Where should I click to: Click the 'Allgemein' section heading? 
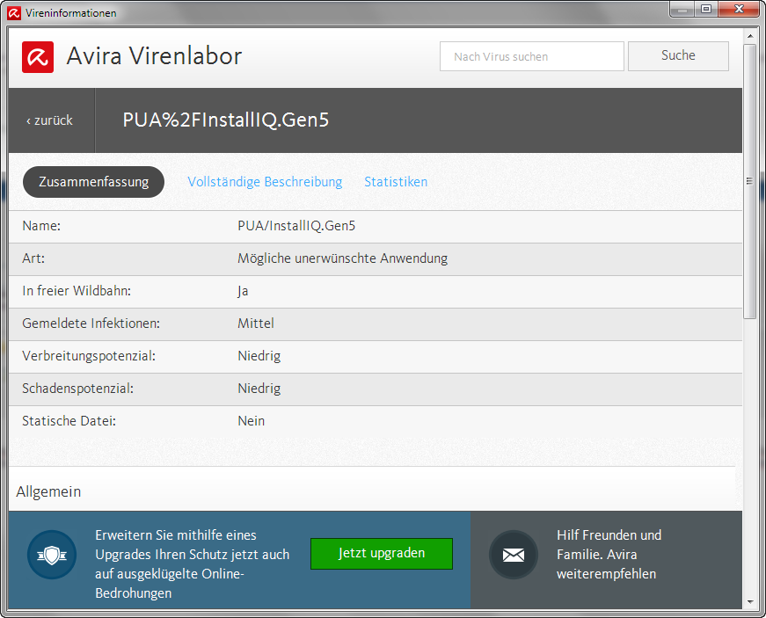click(48, 491)
